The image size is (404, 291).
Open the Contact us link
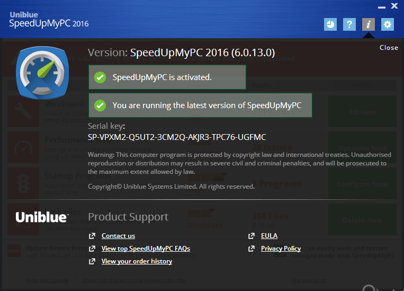(118, 236)
